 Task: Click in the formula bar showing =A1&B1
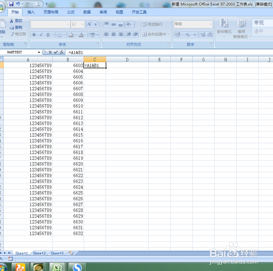pyautogui.click(x=169, y=52)
